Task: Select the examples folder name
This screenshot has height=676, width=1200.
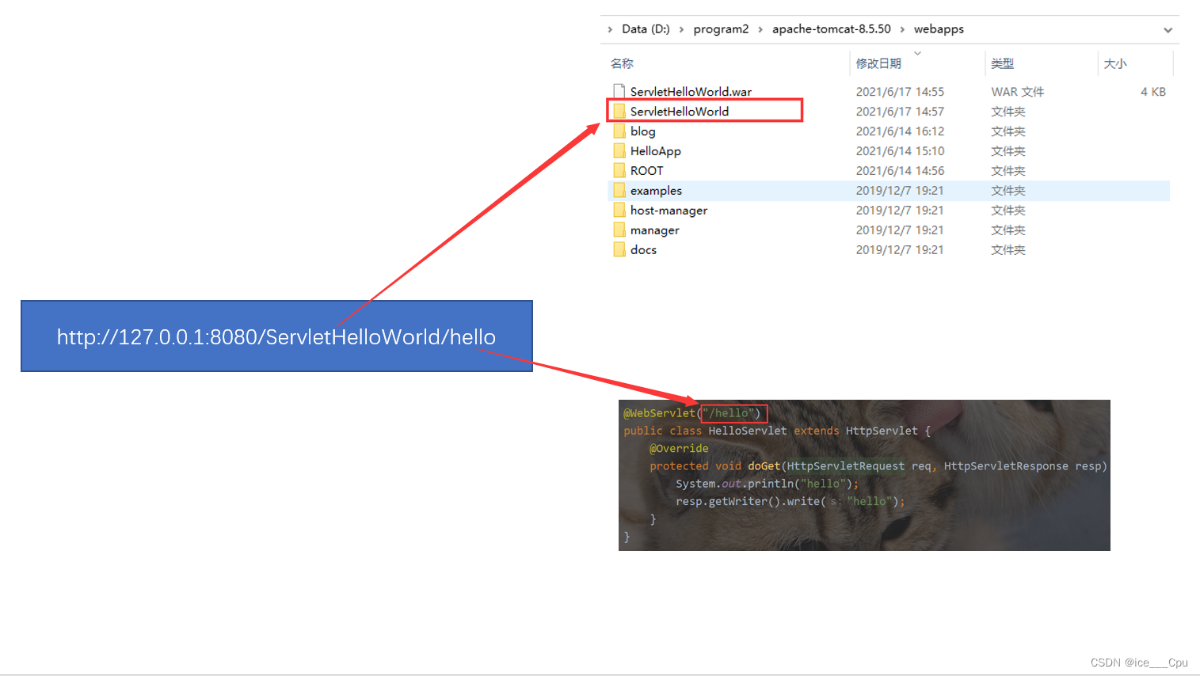Action: click(x=656, y=191)
